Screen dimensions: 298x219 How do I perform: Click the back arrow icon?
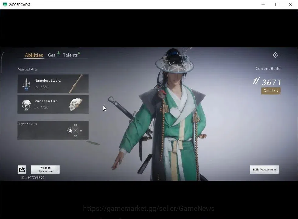(276, 55)
